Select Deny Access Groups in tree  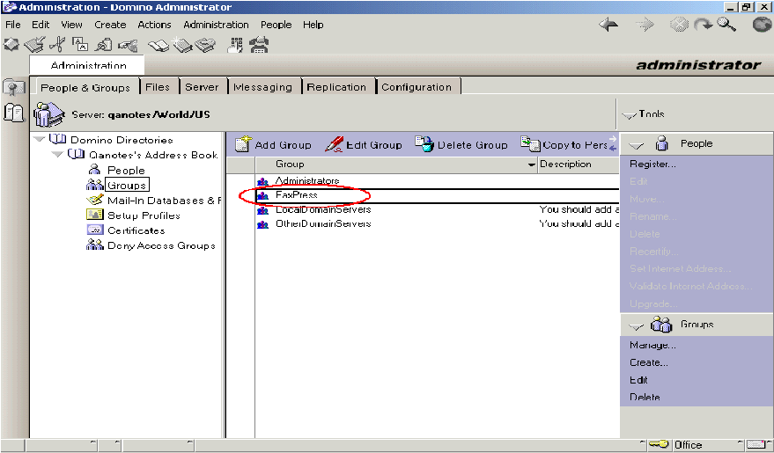[160, 245]
